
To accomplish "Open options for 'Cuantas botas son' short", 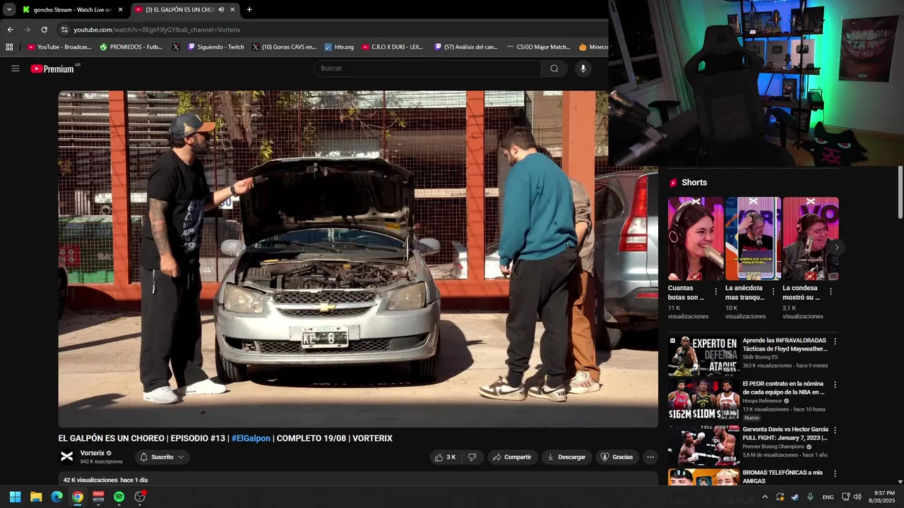I will 715,291.
